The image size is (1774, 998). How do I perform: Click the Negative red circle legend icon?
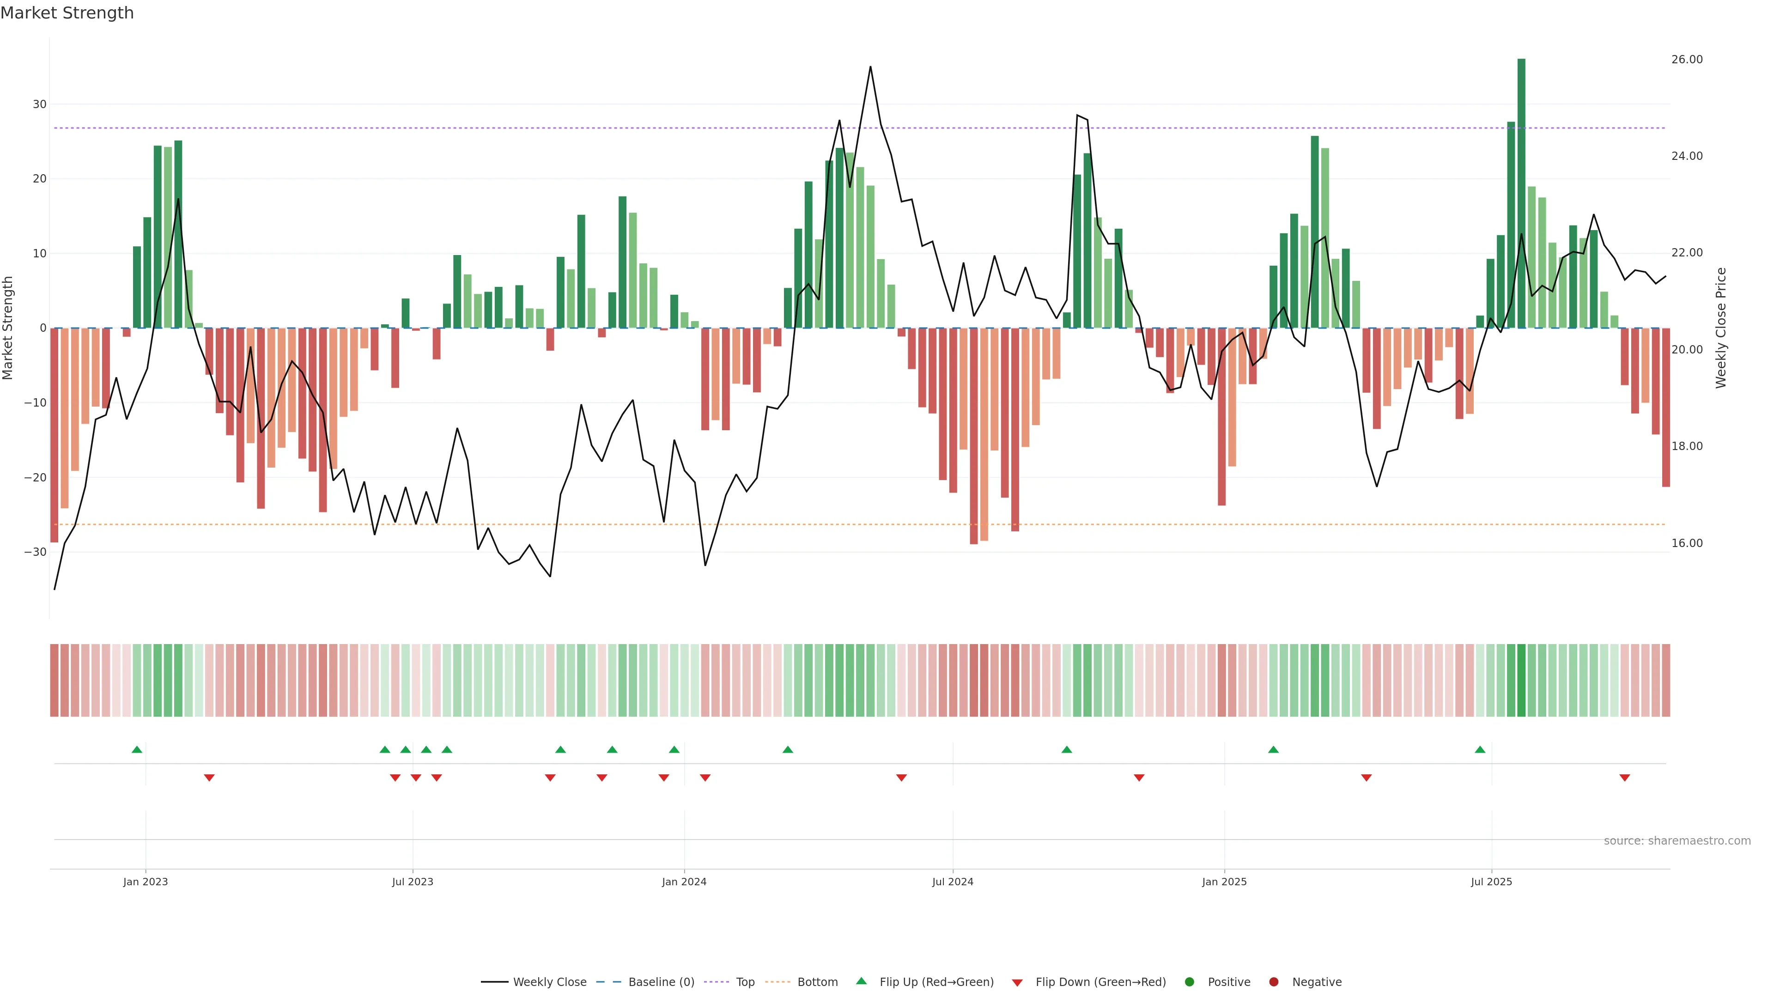click(1273, 982)
